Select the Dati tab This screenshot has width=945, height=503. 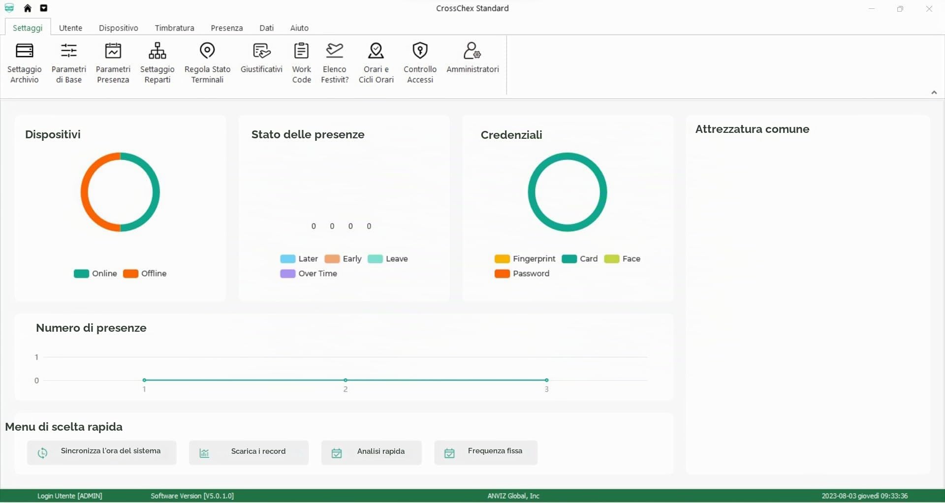pyautogui.click(x=266, y=28)
